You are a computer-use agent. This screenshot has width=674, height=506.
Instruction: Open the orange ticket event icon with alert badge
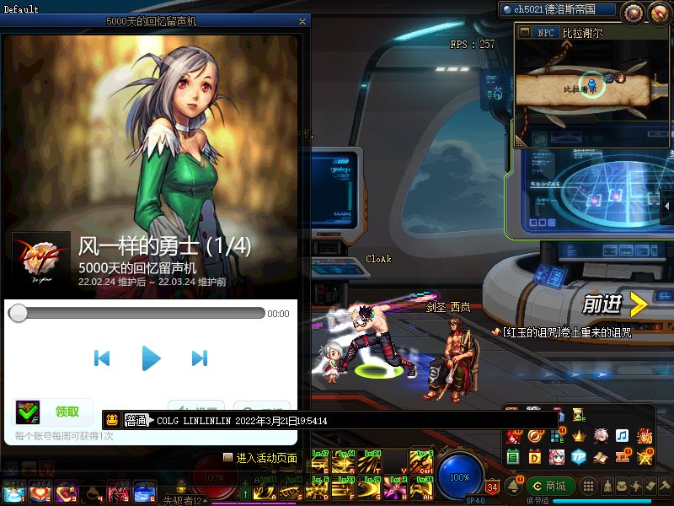point(622,456)
